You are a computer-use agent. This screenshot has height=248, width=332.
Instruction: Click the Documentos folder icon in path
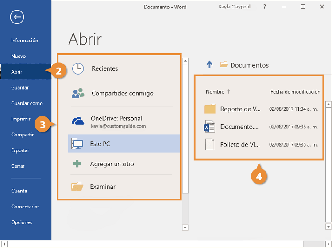point(224,64)
